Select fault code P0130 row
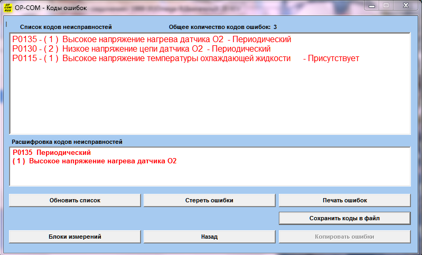This screenshot has width=422, height=255. tap(141, 49)
